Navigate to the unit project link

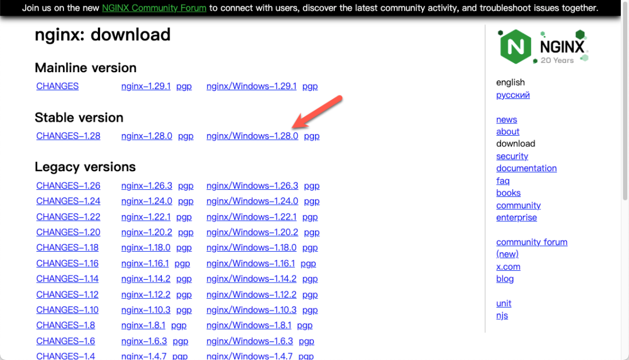(x=503, y=303)
